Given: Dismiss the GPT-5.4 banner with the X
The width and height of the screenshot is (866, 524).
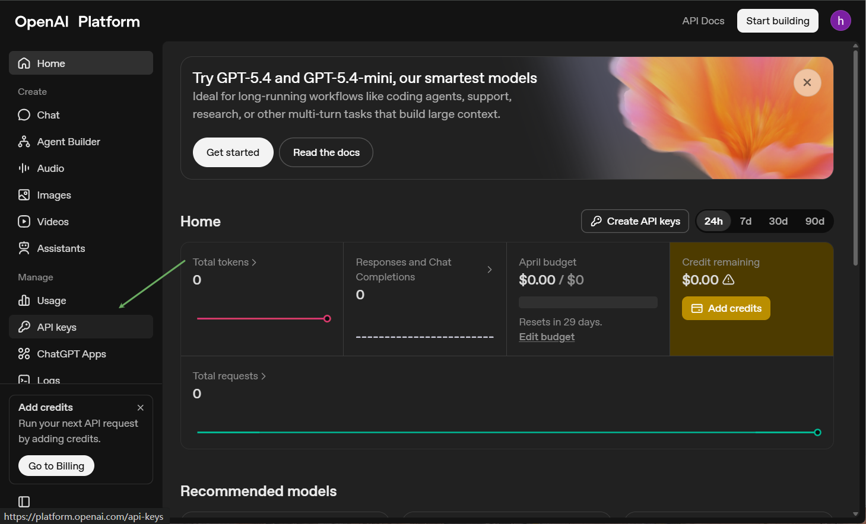Looking at the screenshot, I should click(807, 82).
